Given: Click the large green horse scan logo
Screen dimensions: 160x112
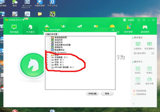Looking at the screenshot, I should [32, 65].
